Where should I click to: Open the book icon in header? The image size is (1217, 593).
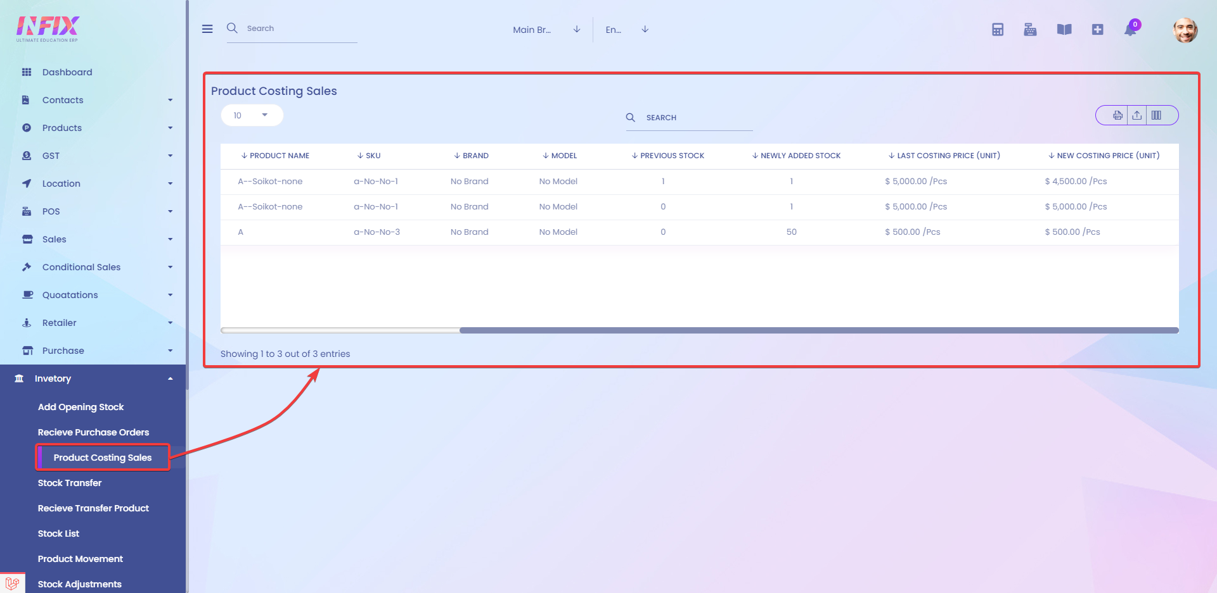tap(1064, 30)
